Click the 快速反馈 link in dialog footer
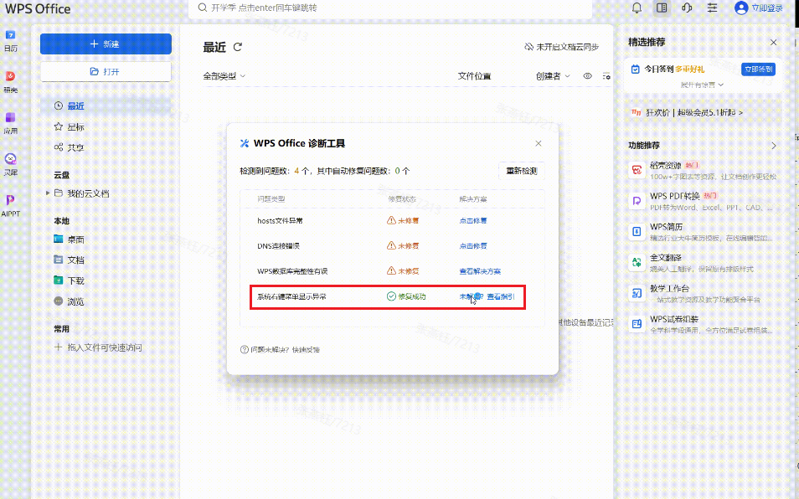 306,349
